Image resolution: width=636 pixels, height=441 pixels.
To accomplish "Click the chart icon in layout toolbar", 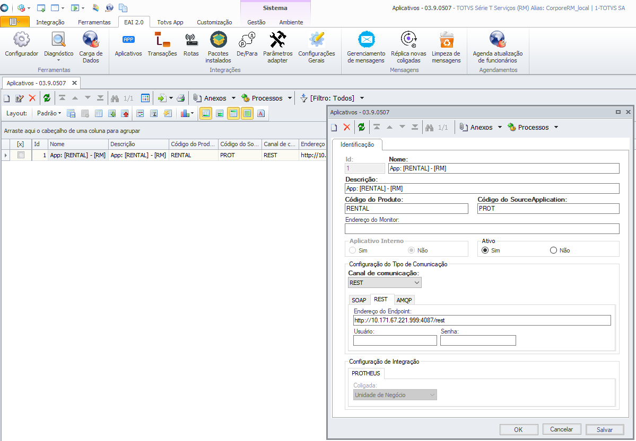I will [x=185, y=113].
